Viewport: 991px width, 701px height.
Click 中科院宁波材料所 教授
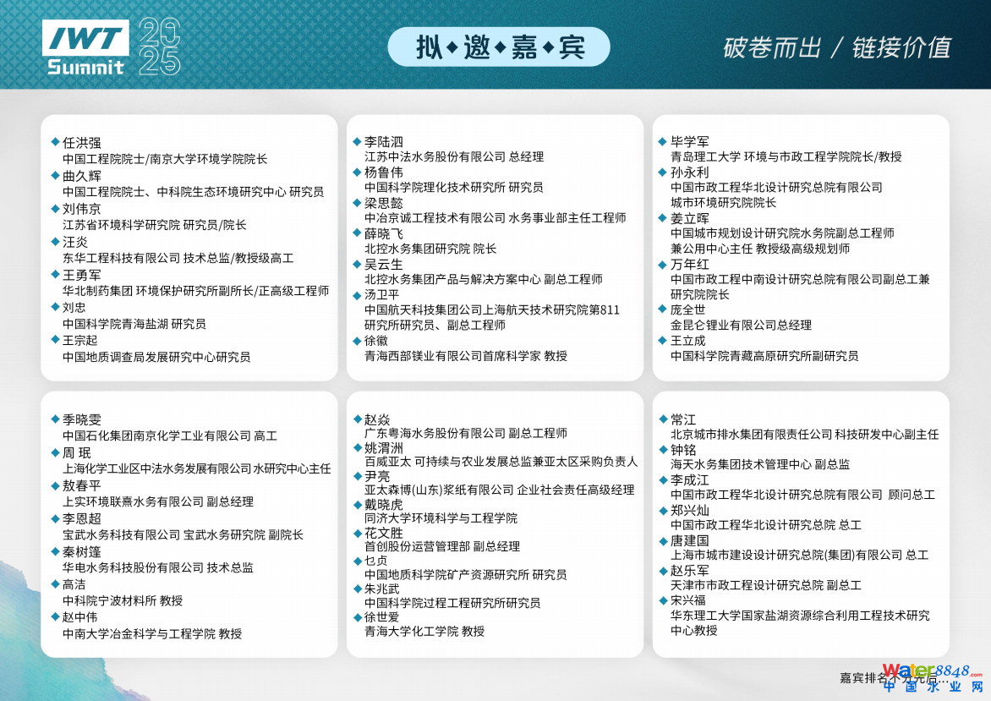click(x=122, y=600)
